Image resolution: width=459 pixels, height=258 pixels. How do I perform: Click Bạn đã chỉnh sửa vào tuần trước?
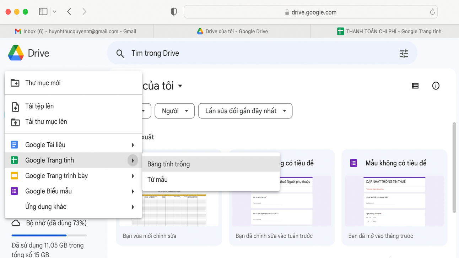pyautogui.click(x=274, y=236)
